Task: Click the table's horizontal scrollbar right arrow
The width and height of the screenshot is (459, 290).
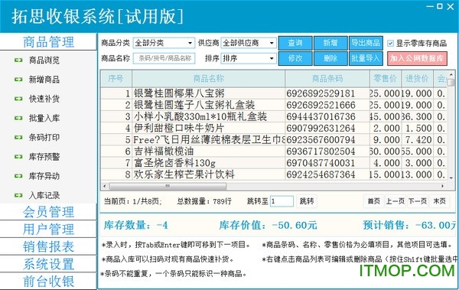Action: 443,186
